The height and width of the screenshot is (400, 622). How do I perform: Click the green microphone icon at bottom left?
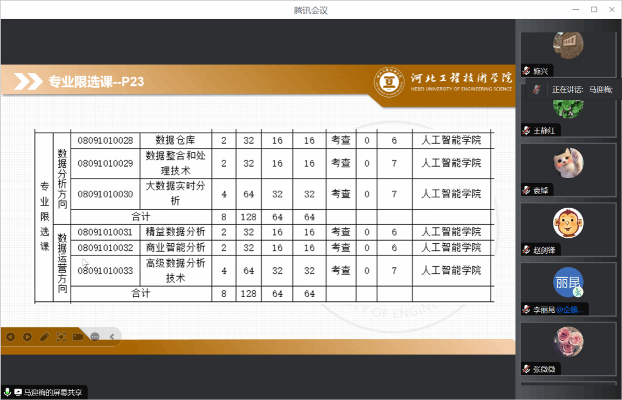[x=8, y=392]
